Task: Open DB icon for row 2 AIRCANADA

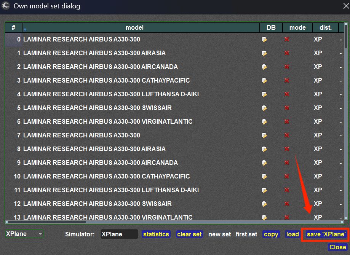Action: [264, 67]
